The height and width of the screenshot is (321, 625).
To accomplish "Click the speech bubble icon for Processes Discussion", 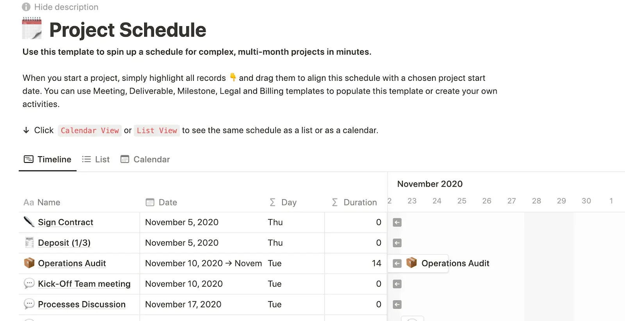I will click(29, 304).
